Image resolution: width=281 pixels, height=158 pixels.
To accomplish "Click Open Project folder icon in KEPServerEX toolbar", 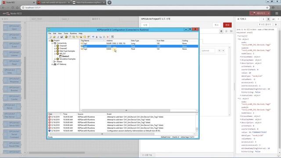I will (54, 37).
